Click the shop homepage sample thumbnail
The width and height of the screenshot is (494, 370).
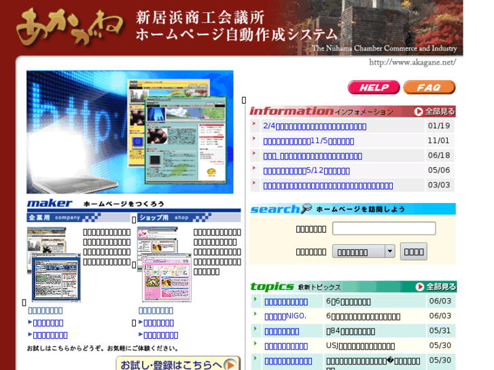pyautogui.click(x=164, y=264)
